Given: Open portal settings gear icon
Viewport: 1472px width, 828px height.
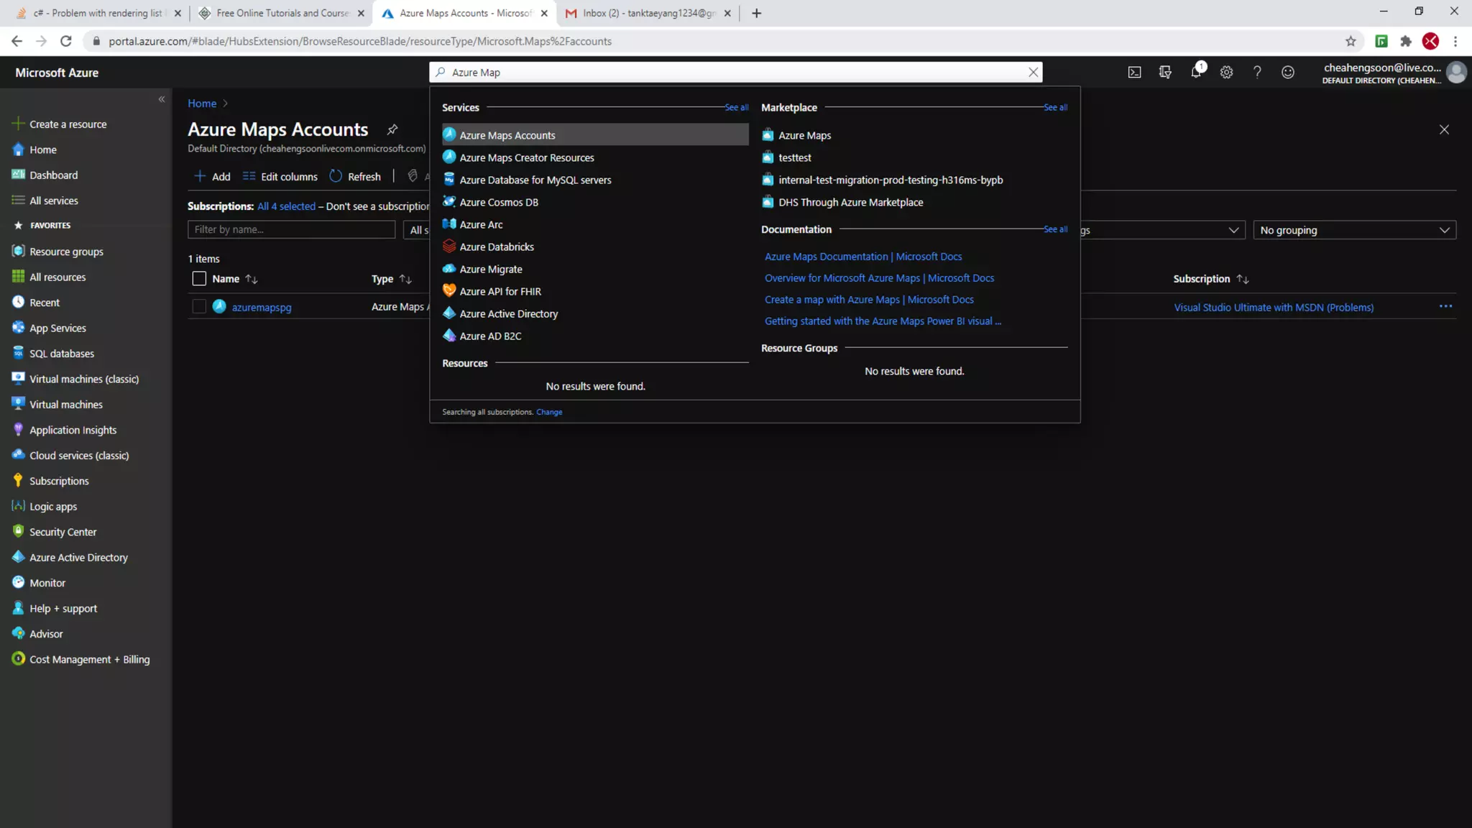Looking at the screenshot, I should [1226, 73].
